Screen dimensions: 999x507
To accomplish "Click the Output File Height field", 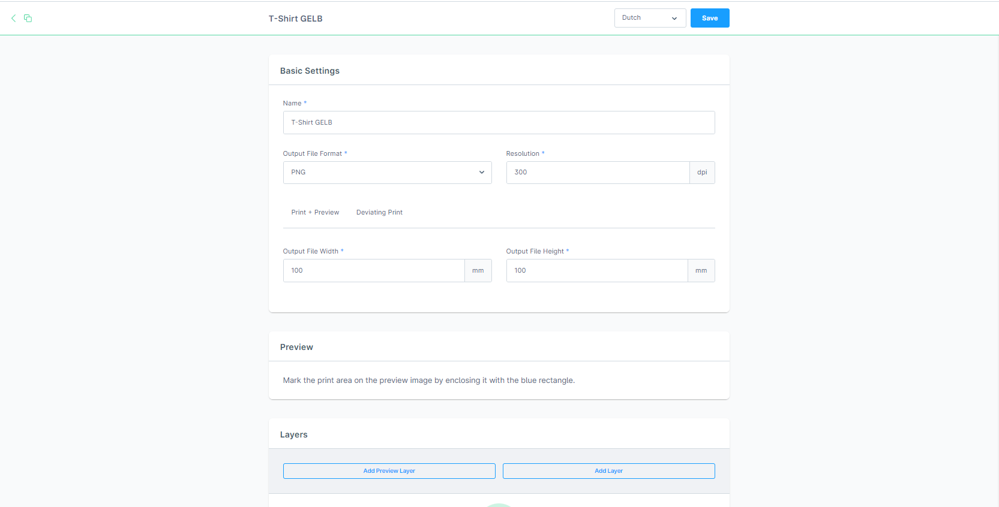I will [597, 270].
